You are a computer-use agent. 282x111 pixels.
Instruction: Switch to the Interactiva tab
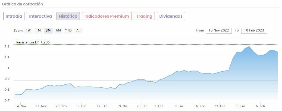click(40, 16)
